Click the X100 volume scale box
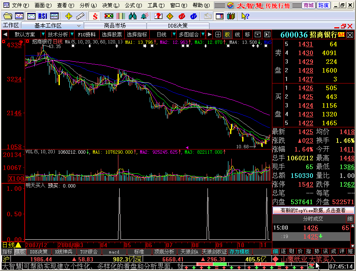Viewport: 356px width, 271px height. click(16, 178)
